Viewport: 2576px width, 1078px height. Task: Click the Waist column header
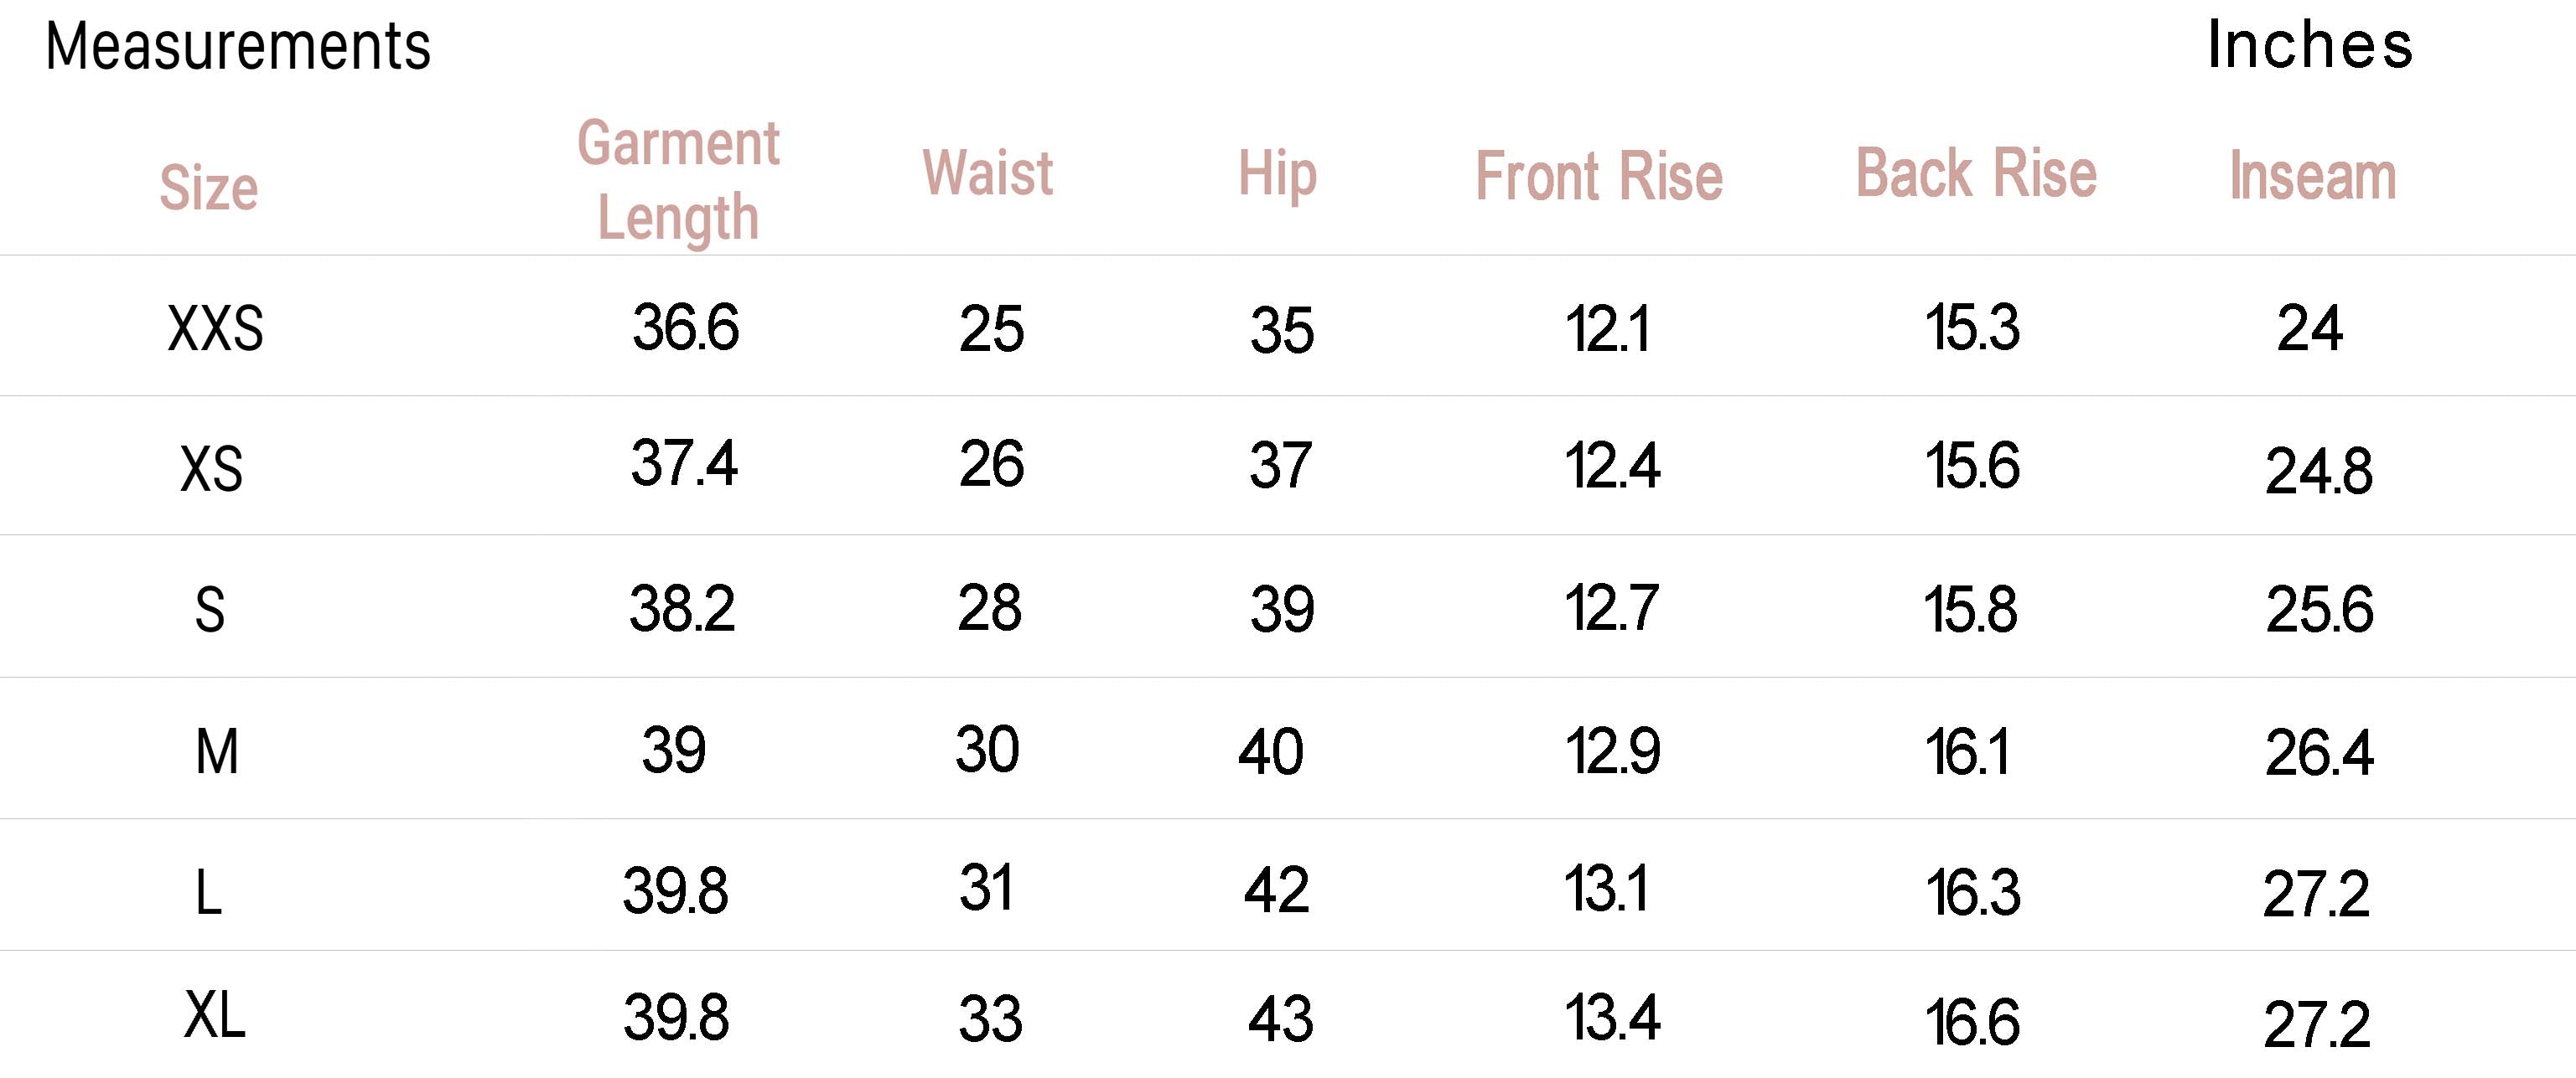pos(988,173)
